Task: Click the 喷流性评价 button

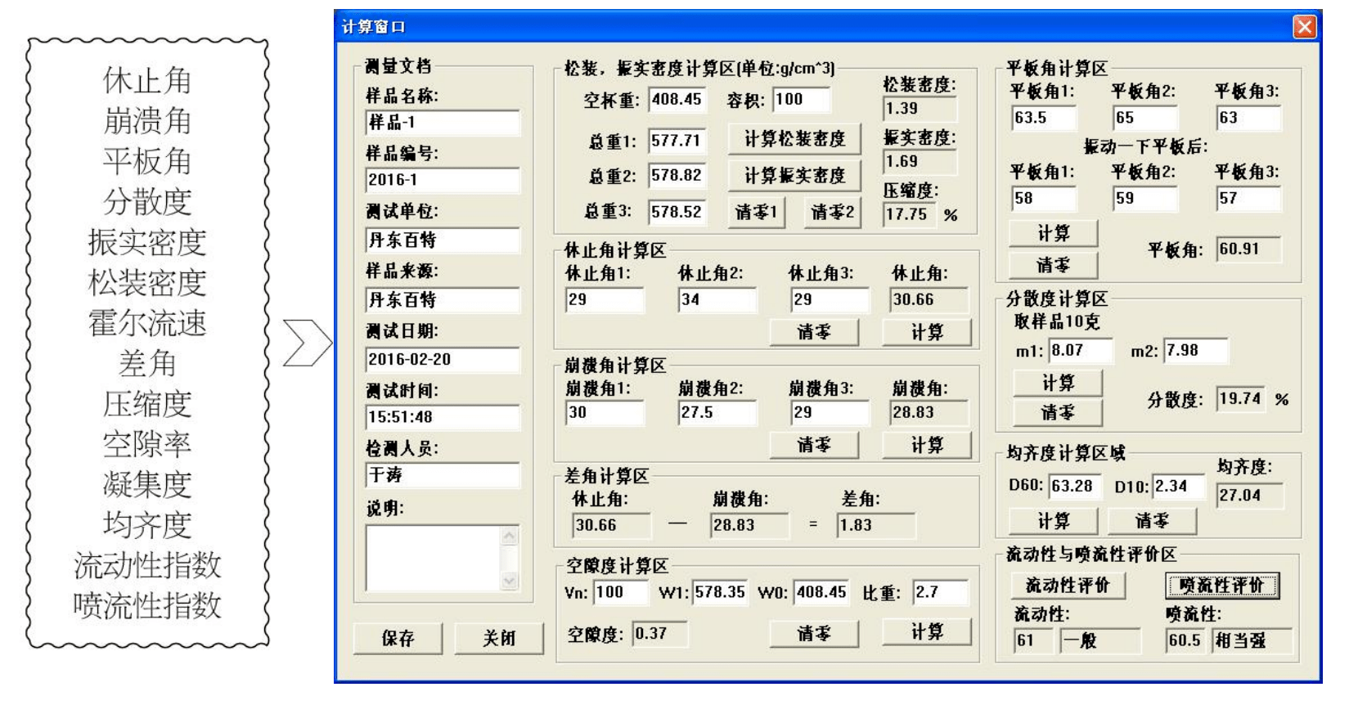Action: [1221, 586]
